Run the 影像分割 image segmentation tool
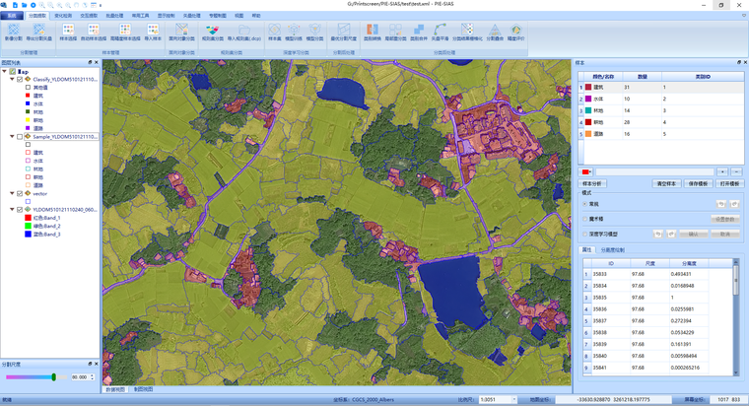Viewport: 749px width, 406px height. pos(14,33)
